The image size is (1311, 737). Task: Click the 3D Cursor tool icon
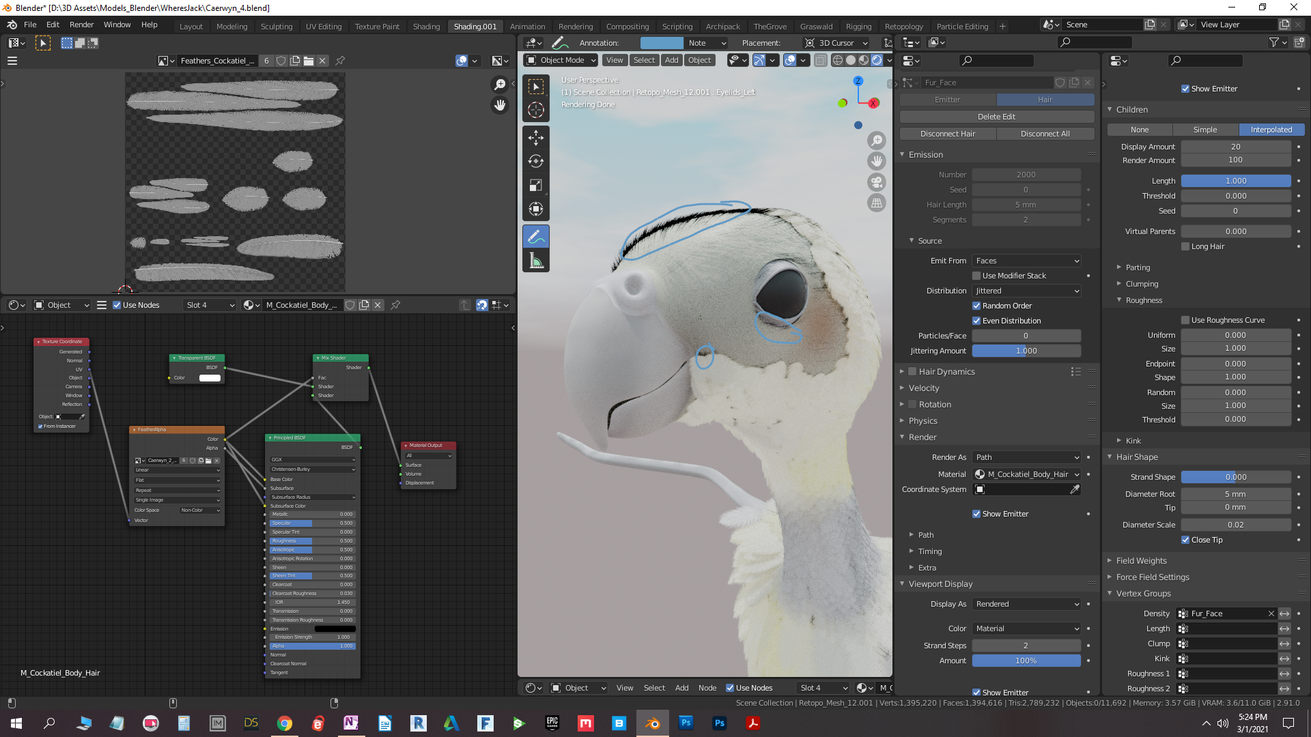pyautogui.click(x=536, y=110)
